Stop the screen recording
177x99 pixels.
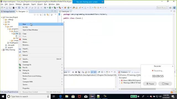click(165, 84)
